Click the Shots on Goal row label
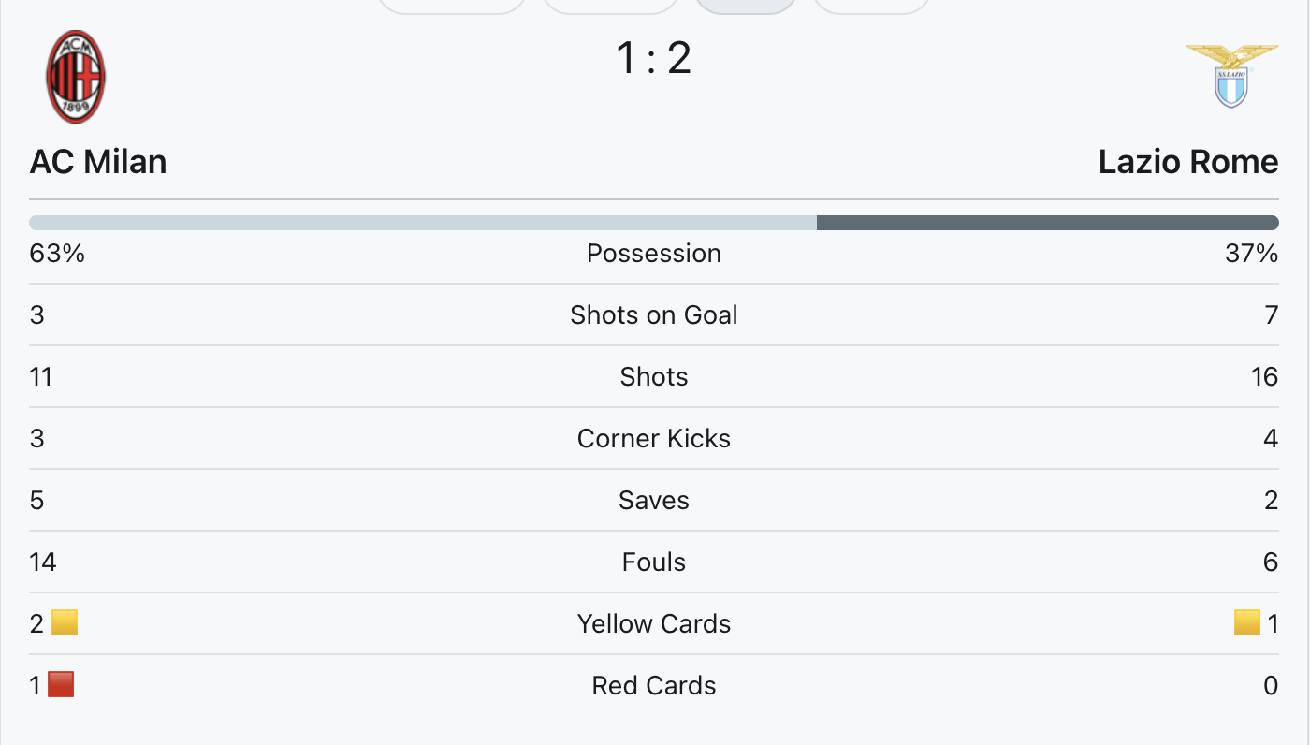 click(654, 314)
